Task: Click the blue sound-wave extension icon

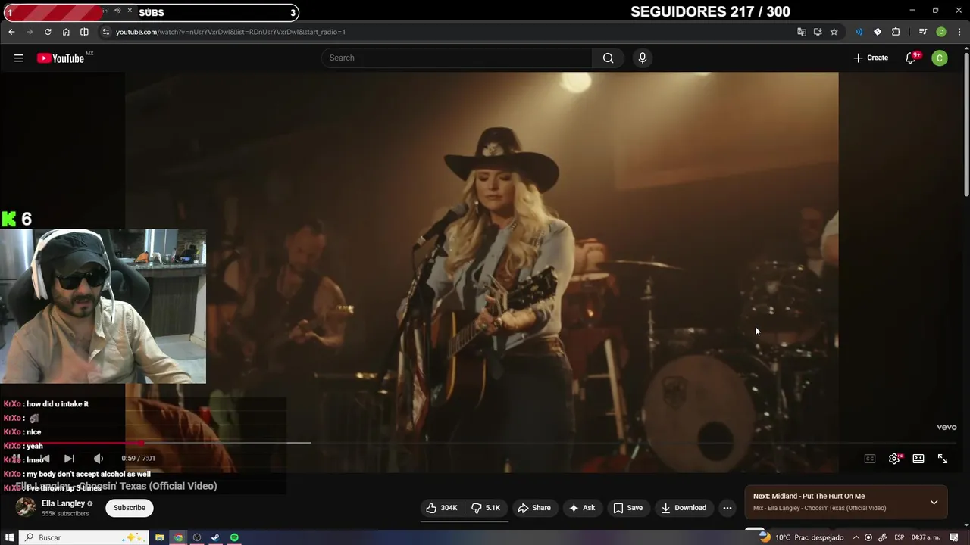Action: click(859, 32)
